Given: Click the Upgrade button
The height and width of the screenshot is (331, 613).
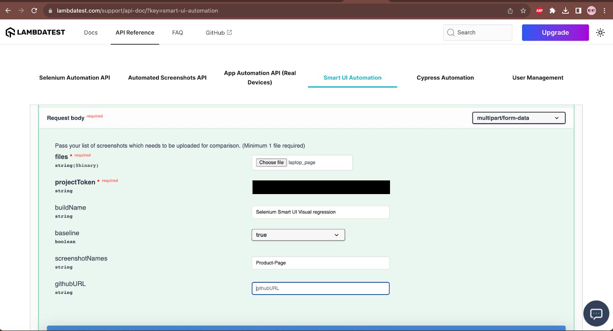Looking at the screenshot, I should (555, 33).
